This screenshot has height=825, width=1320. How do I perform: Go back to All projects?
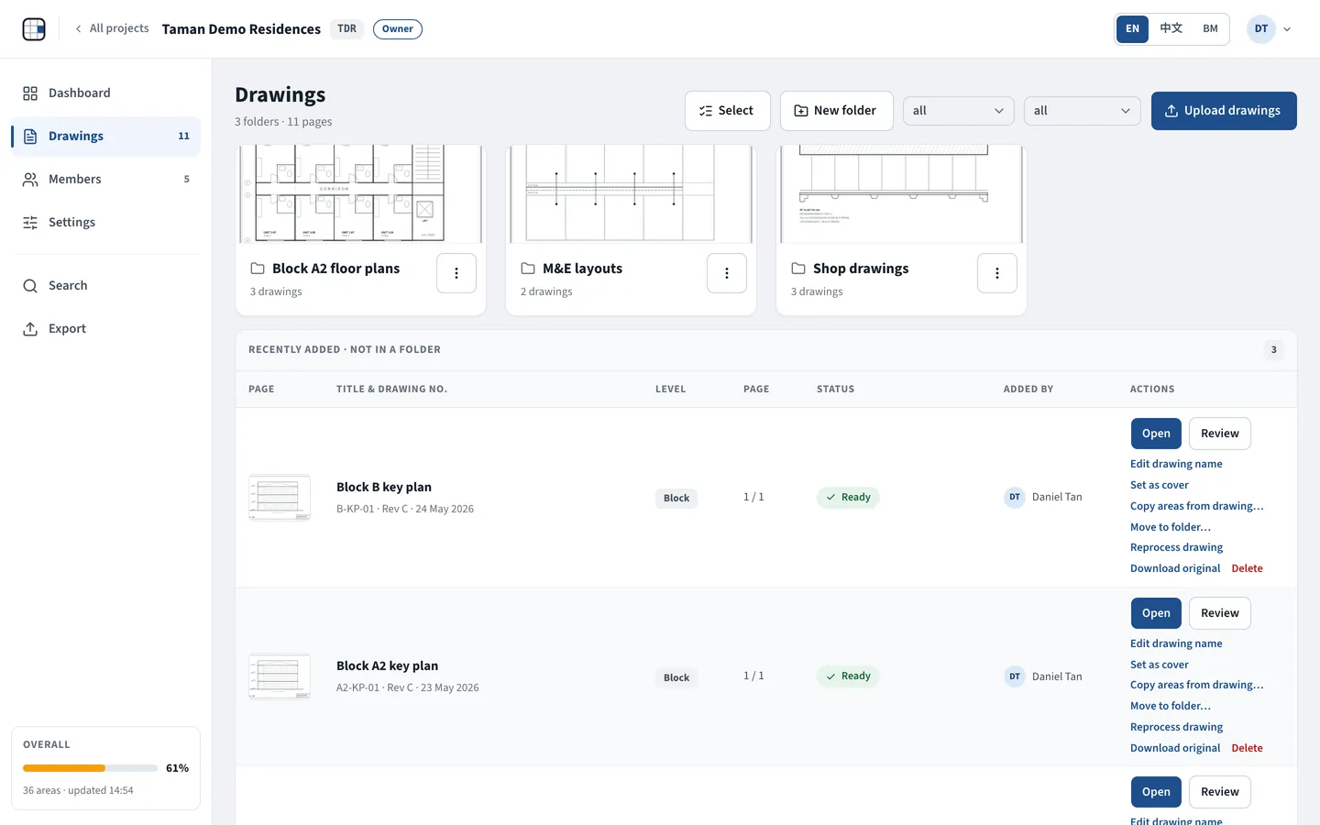tap(112, 29)
